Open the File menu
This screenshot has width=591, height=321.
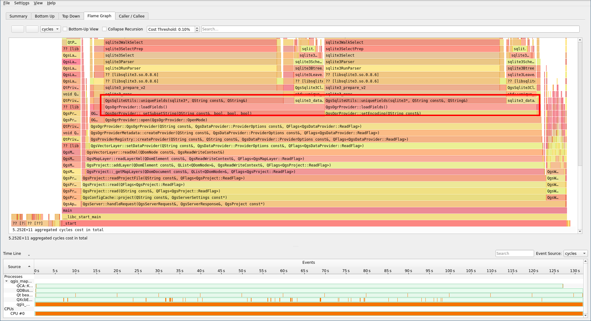6,3
